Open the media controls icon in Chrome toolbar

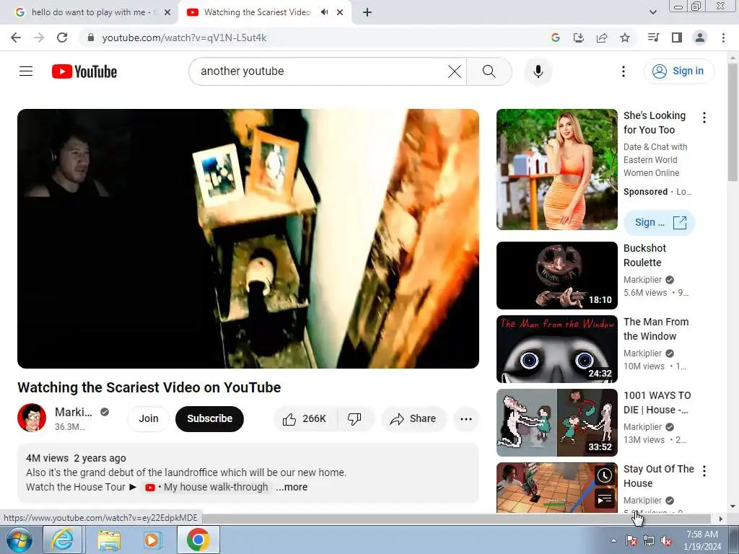tap(653, 38)
